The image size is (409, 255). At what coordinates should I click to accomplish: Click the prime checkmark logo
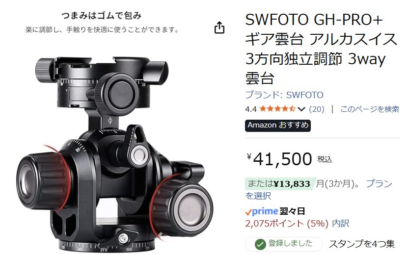pyautogui.click(x=261, y=211)
